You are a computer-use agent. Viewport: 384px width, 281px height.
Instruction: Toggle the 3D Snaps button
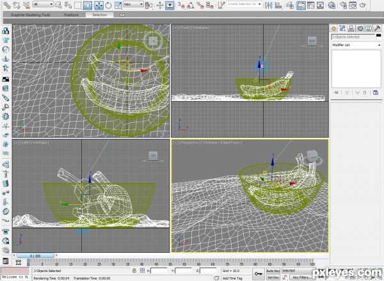coord(181,5)
